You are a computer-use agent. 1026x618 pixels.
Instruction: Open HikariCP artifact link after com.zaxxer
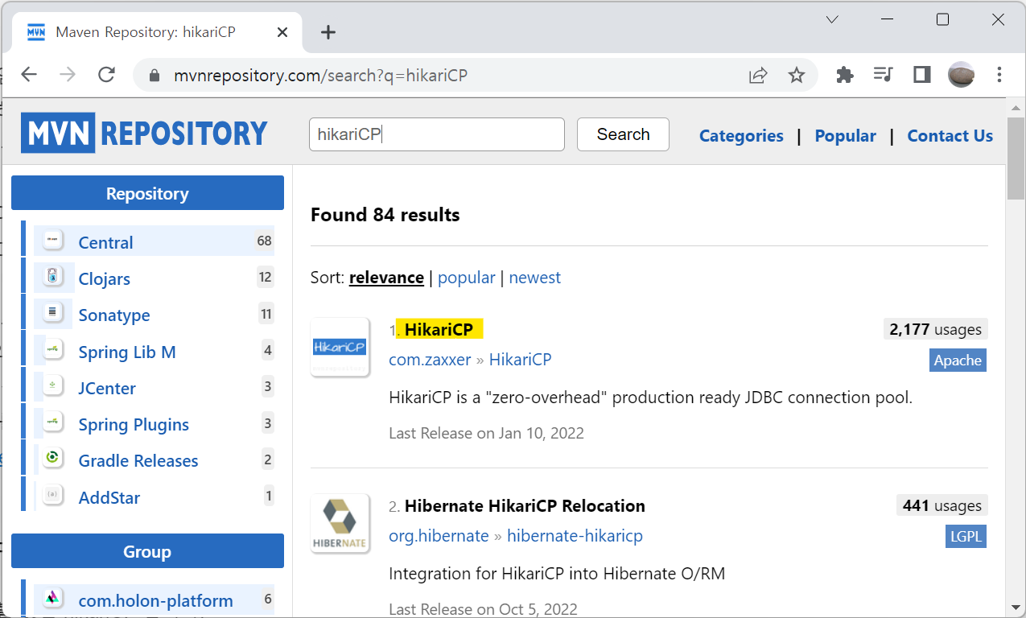point(520,360)
